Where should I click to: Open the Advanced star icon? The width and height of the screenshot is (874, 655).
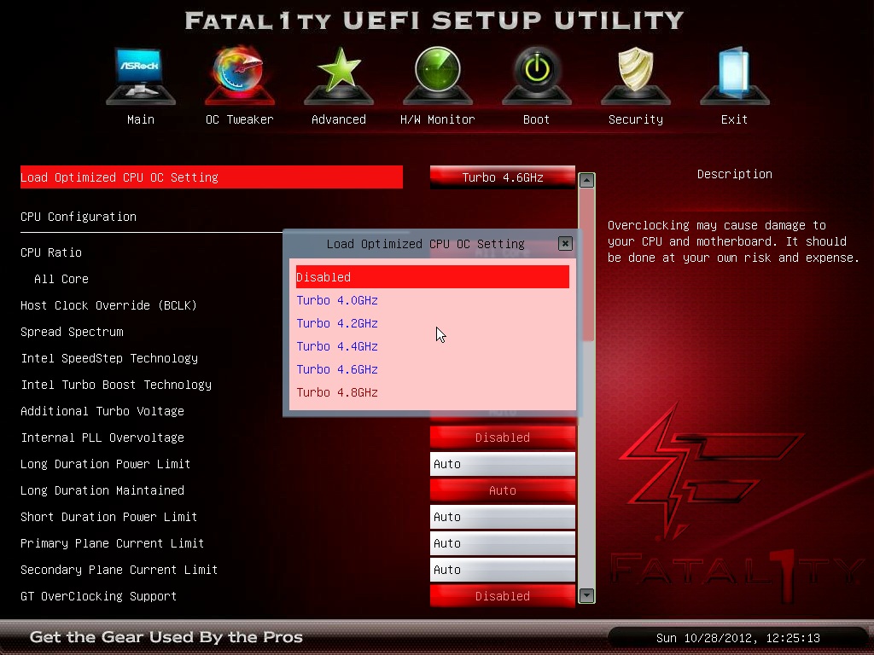pyautogui.click(x=339, y=76)
